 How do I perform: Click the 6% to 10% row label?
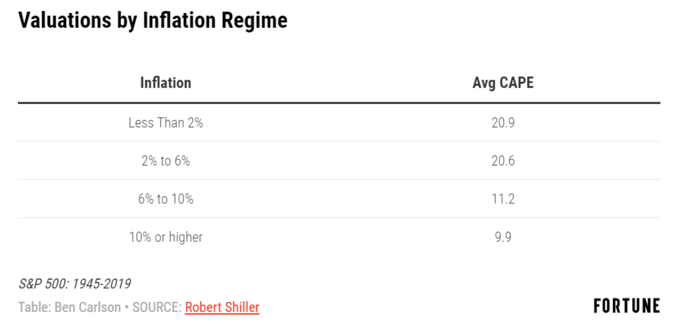click(x=165, y=199)
